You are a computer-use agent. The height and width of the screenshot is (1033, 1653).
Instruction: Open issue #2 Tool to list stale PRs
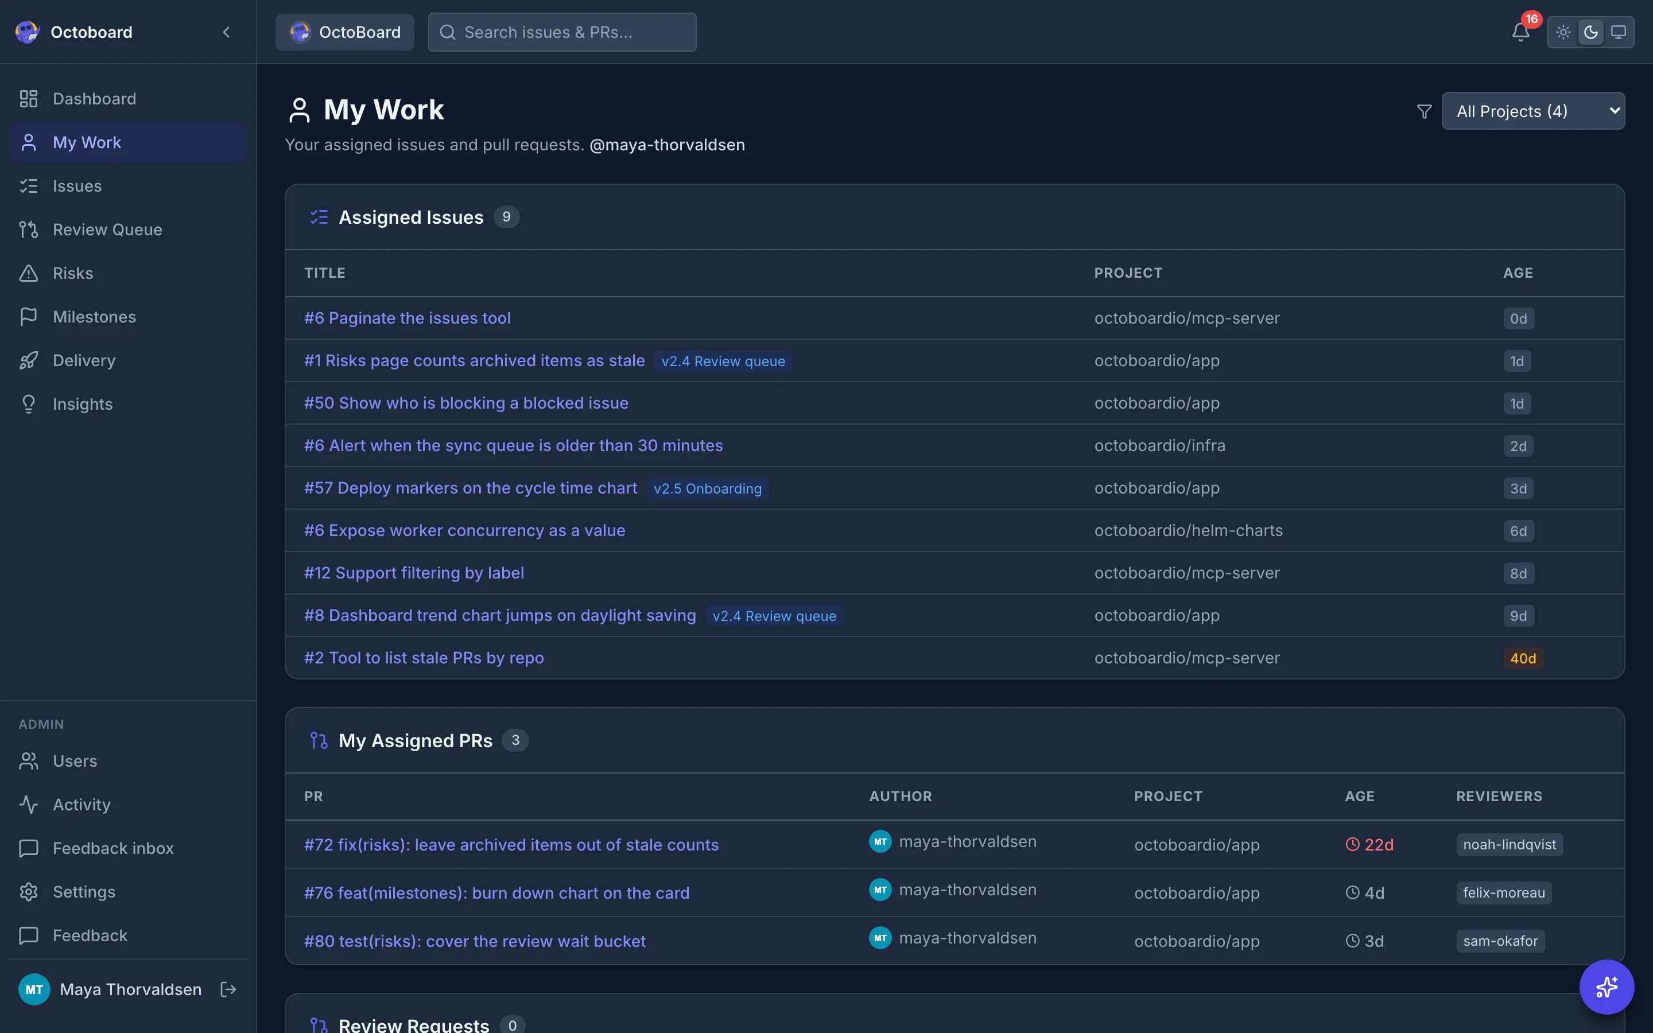pyautogui.click(x=424, y=658)
